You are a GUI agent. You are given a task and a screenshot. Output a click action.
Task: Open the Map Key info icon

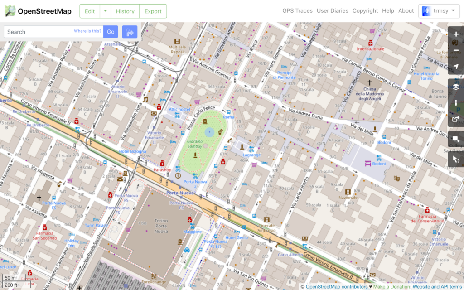click(x=456, y=103)
